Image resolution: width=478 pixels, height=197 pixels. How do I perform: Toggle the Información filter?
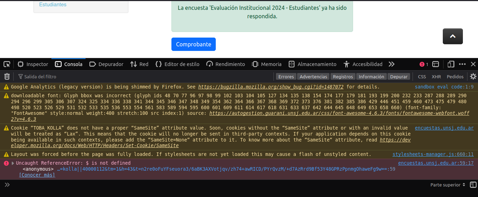point(371,77)
